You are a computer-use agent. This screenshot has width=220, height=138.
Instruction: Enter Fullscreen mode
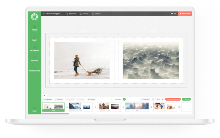(x=145, y=99)
